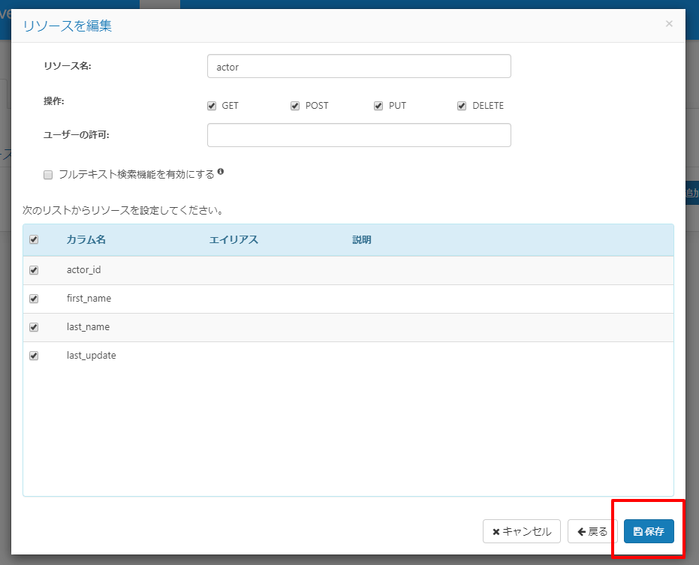Enable フルテキスト検索機能を有効にする checkbox

click(48, 175)
